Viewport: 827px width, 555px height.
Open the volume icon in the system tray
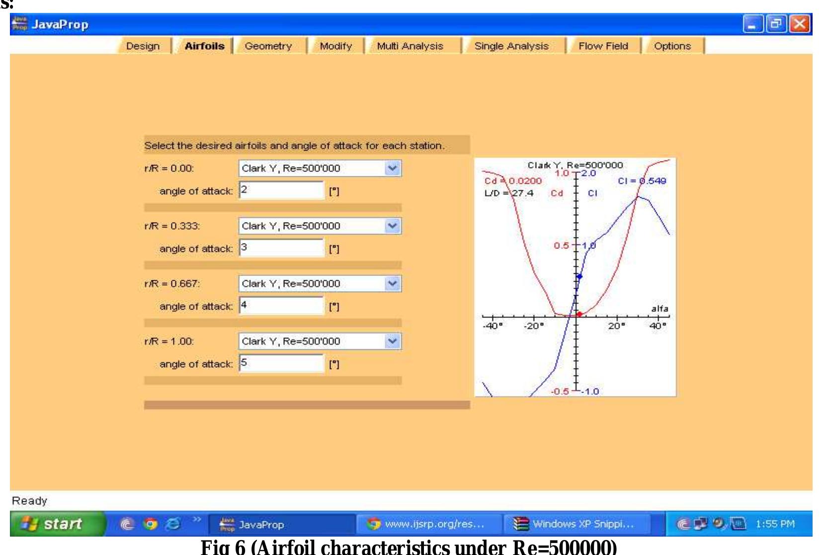pos(719,523)
